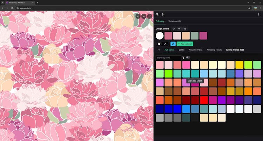
Task: Open the Chrome three-dot menu
Action: point(260,8)
